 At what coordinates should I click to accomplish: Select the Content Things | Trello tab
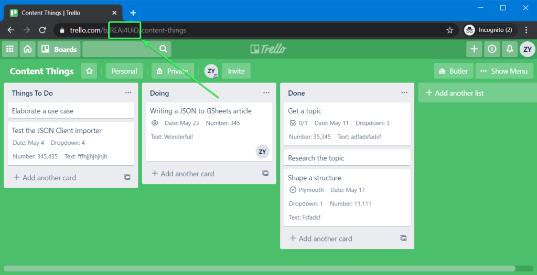(63, 13)
